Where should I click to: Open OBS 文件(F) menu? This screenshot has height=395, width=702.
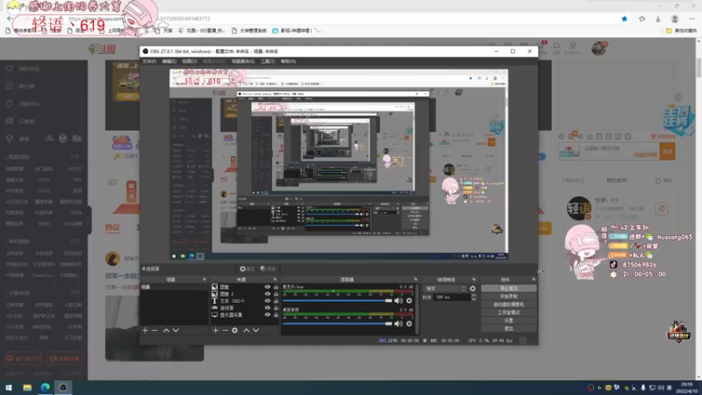149,61
